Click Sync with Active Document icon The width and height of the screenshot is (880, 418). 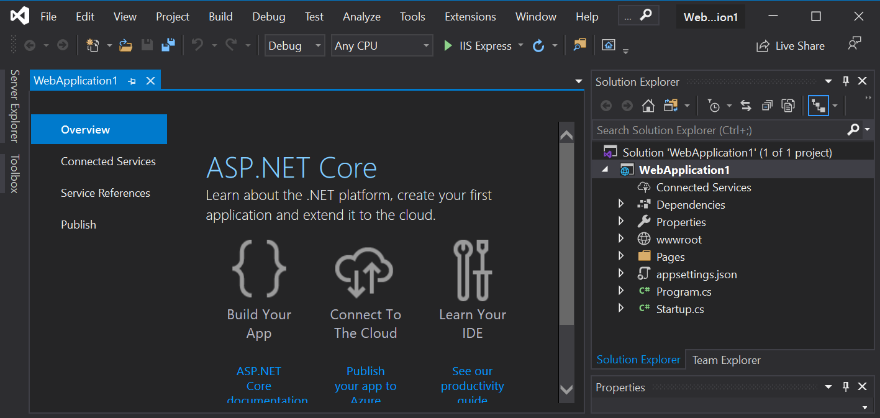tap(746, 106)
